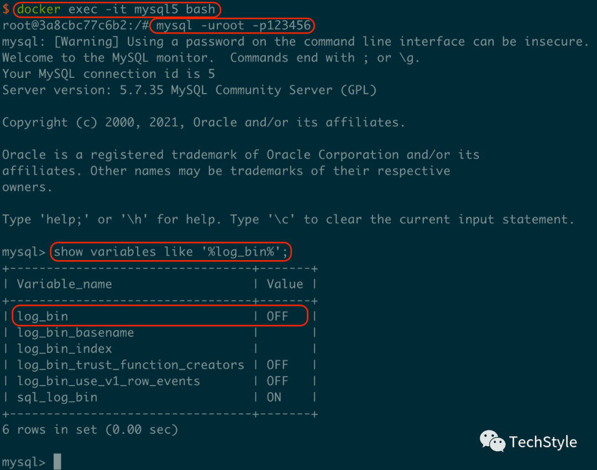Click the Server version 5.7.35 line
597x470 pixels.
tap(189, 90)
